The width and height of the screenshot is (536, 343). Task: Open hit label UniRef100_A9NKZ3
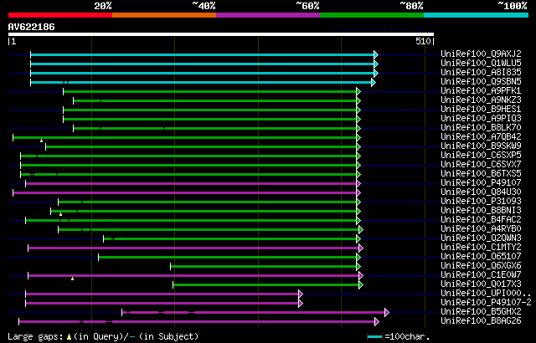point(481,100)
